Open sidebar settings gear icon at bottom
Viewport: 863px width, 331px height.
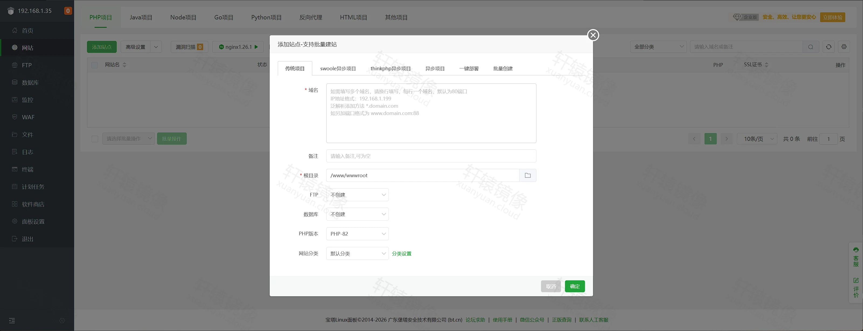click(62, 320)
